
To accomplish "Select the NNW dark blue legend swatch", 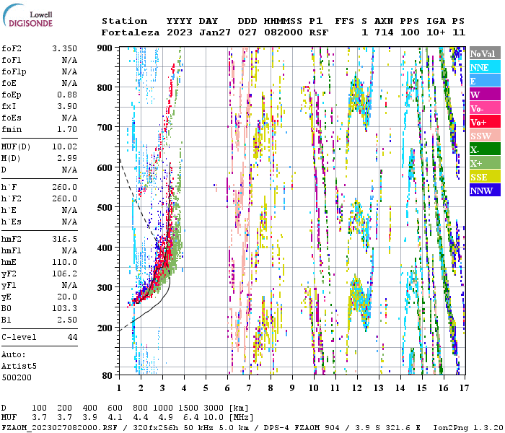I will pyautogui.click(x=485, y=190).
